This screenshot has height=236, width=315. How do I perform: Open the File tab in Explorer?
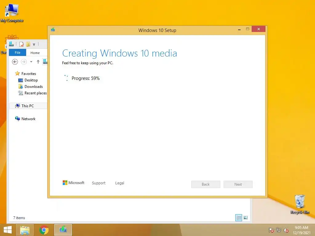18,53
